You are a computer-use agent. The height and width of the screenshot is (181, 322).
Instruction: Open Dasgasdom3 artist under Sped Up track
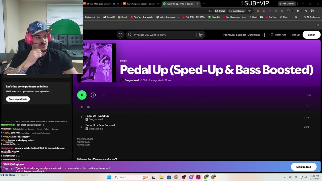96,119
